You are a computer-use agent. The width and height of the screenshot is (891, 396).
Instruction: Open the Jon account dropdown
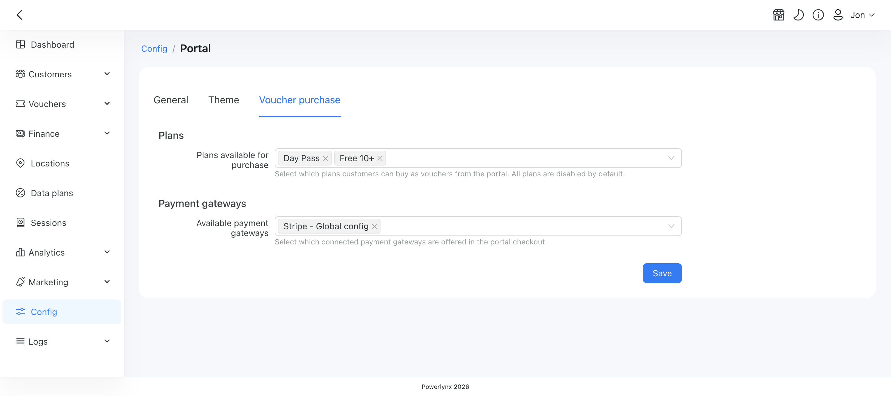tap(862, 15)
